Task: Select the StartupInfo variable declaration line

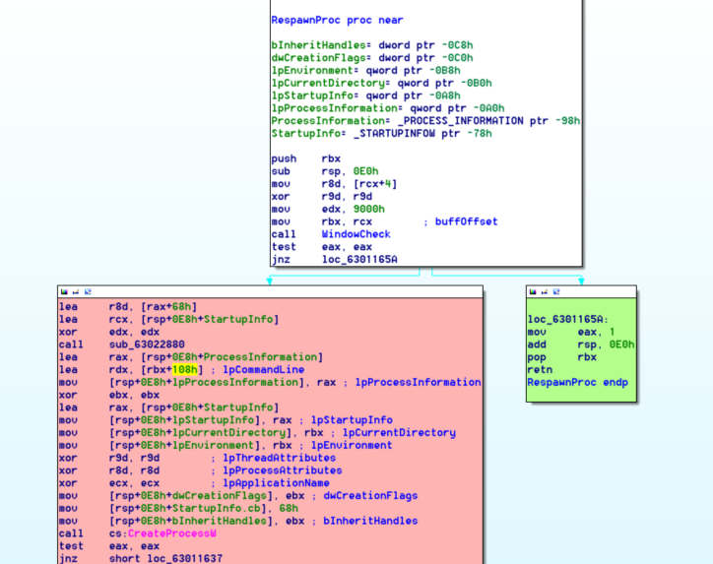Action: point(381,133)
